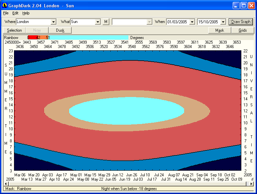Toggle the Dusk button
This screenshot has width=257, height=194.
60,30
